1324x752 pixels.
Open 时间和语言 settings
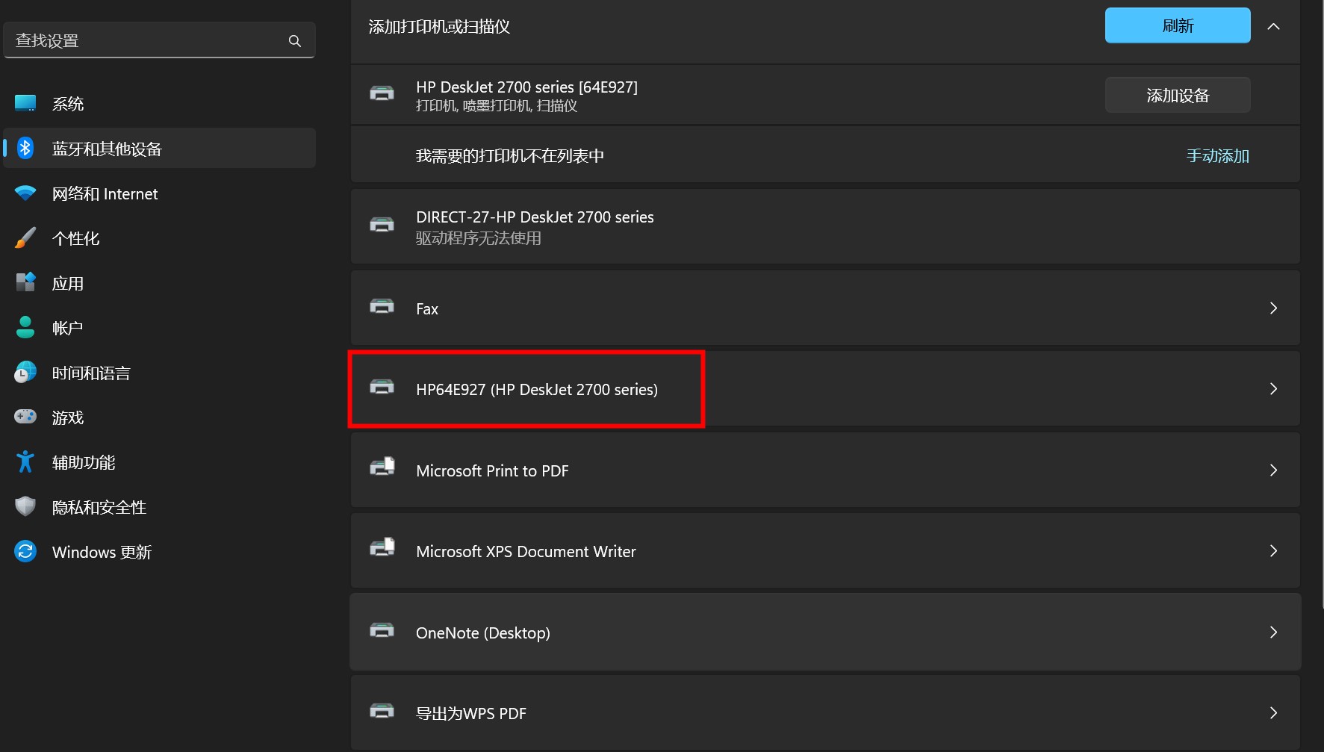pyautogui.click(x=159, y=372)
